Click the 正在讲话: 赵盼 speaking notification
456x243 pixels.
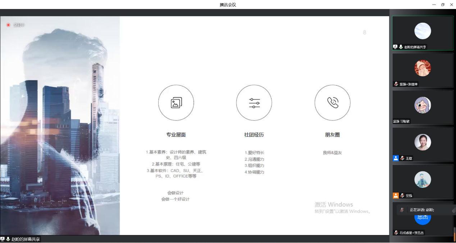click(x=422, y=210)
